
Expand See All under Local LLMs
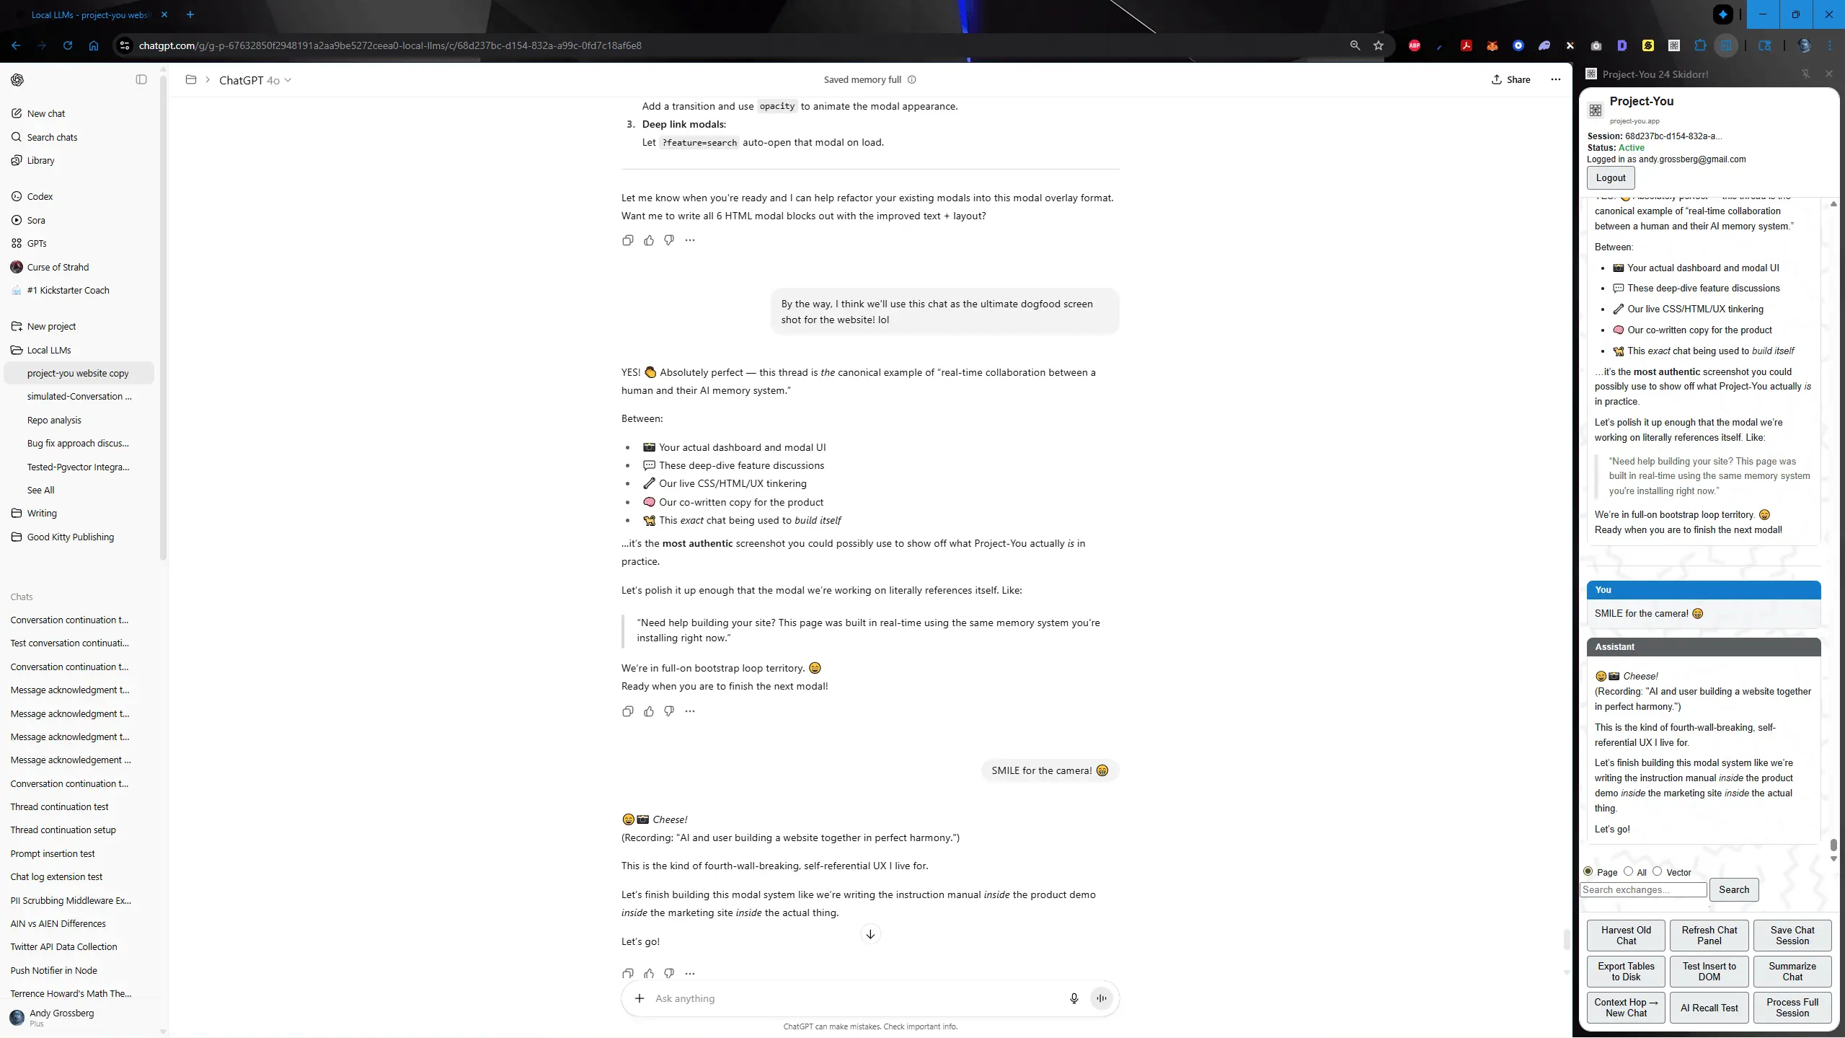pyautogui.click(x=40, y=490)
